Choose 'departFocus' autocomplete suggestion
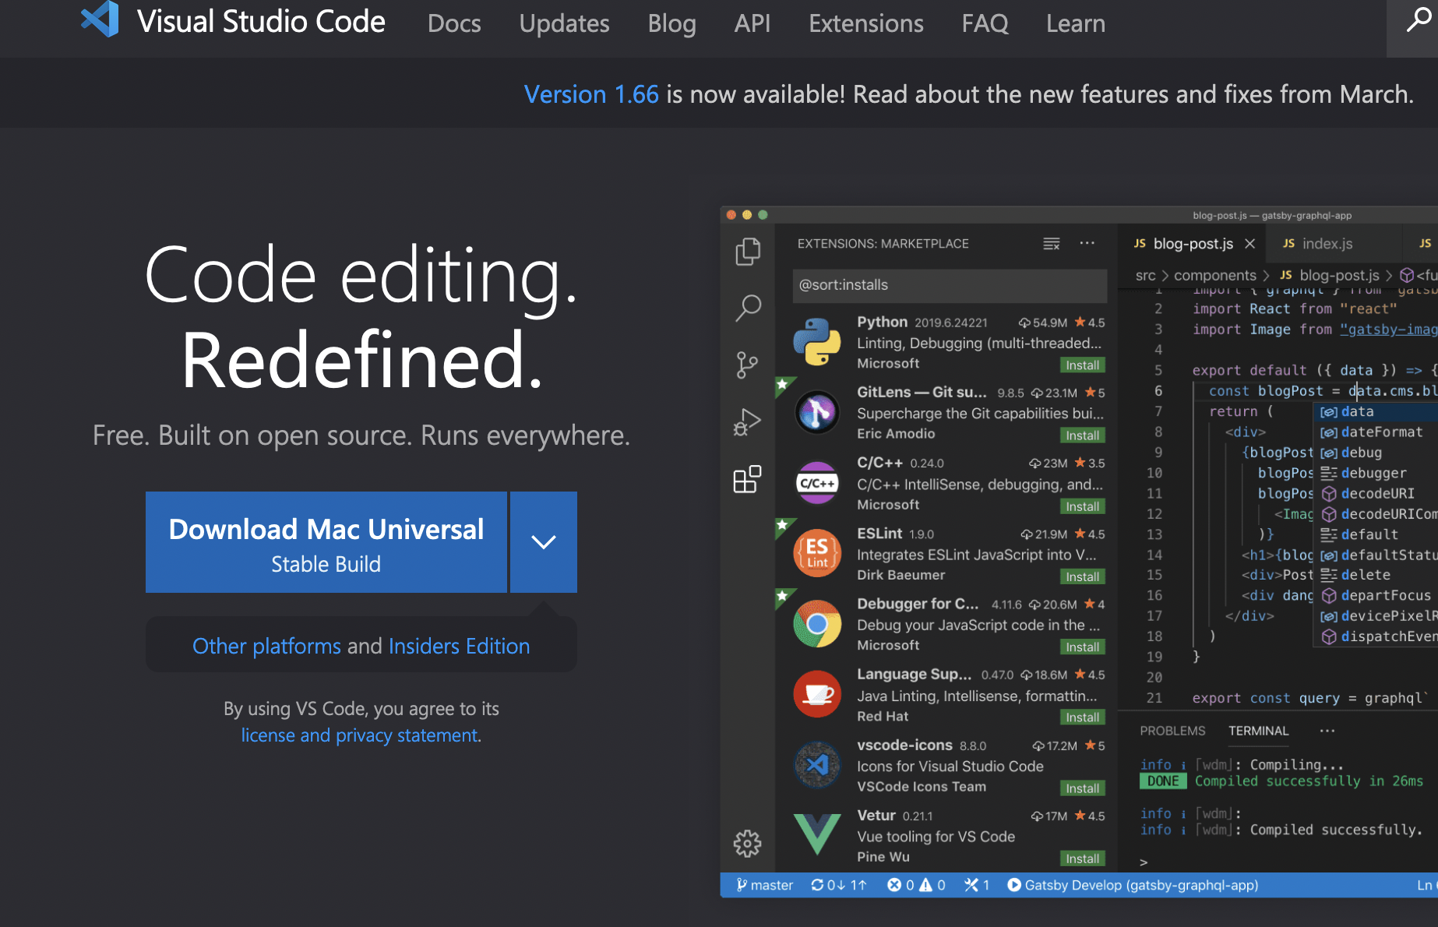Image resolution: width=1438 pixels, height=927 pixels. pos(1376,595)
